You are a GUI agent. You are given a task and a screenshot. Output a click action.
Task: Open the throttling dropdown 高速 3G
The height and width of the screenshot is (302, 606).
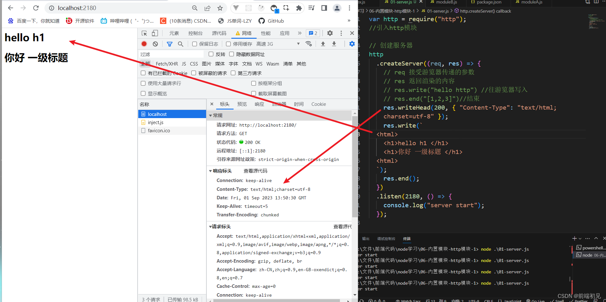pyautogui.click(x=278, y=44)
